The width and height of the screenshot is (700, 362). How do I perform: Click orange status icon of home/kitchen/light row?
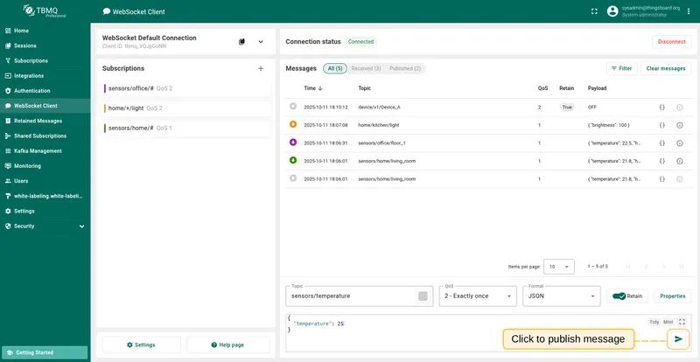click(293, 124)
